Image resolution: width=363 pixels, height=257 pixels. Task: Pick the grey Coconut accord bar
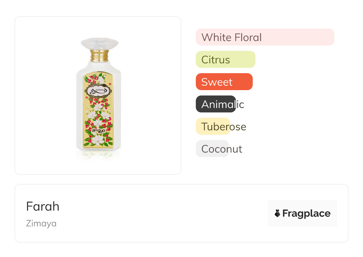pyautogui.click(x=212, y=149)
